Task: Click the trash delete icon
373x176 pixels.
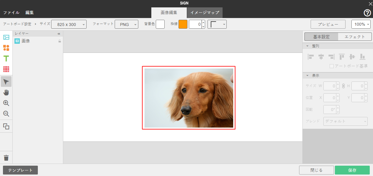Action: 6,158
